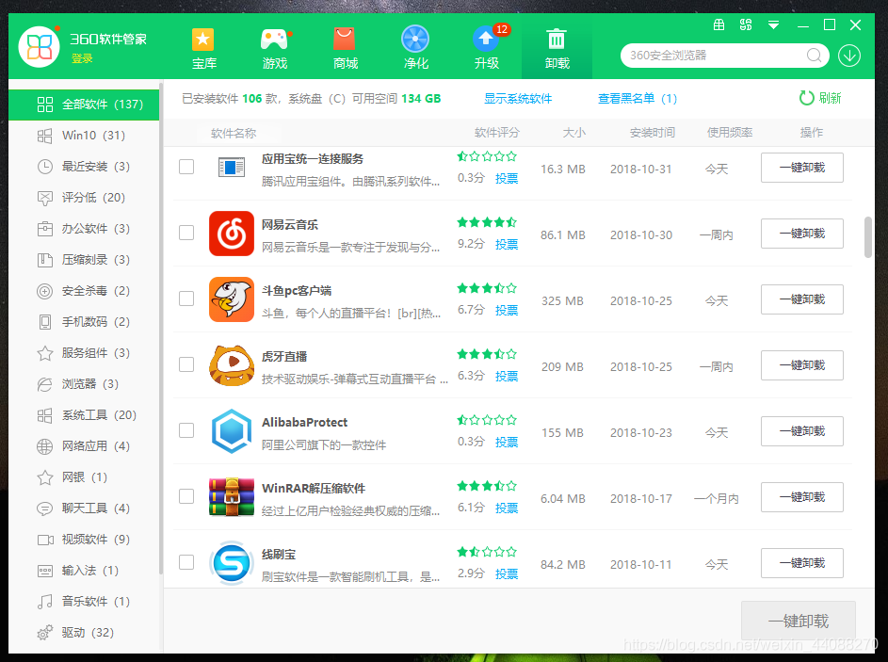The image size is (888, 662).
Task: Open the 净化 fan icon
Action: coord(415,40)
